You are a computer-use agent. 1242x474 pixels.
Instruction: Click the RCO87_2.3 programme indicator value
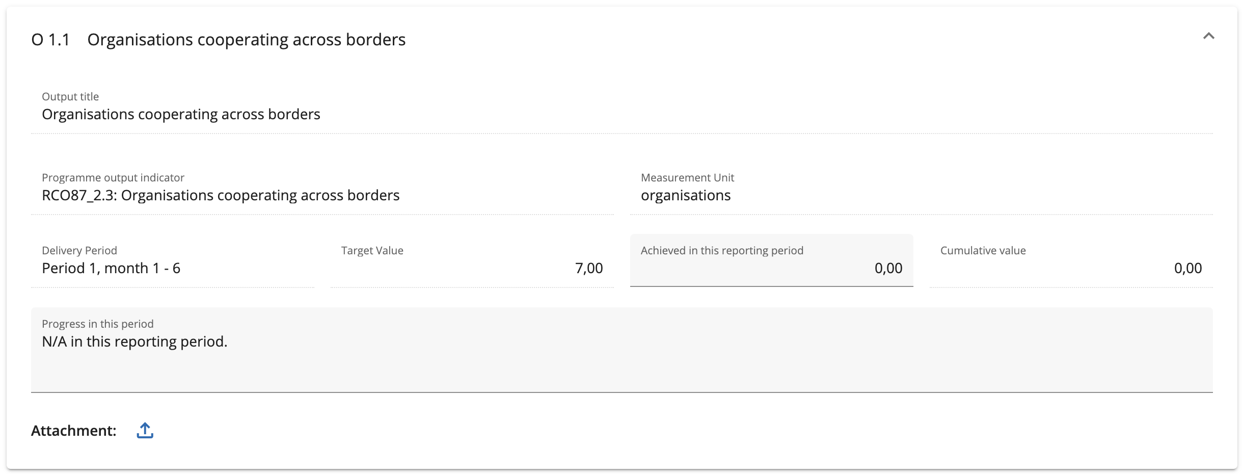pos(221,195)
